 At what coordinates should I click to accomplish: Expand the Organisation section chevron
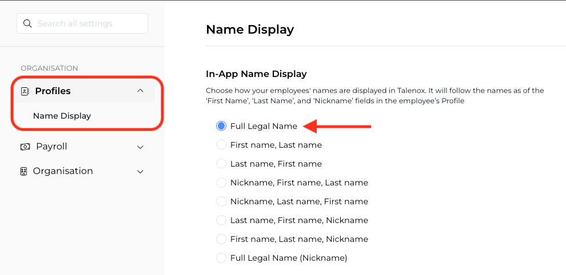(x=141, y=172)
